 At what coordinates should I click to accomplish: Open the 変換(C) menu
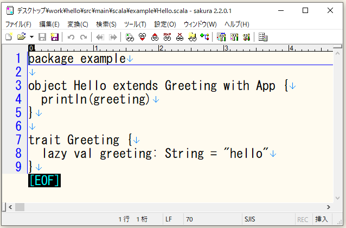[x=78, y=24]
